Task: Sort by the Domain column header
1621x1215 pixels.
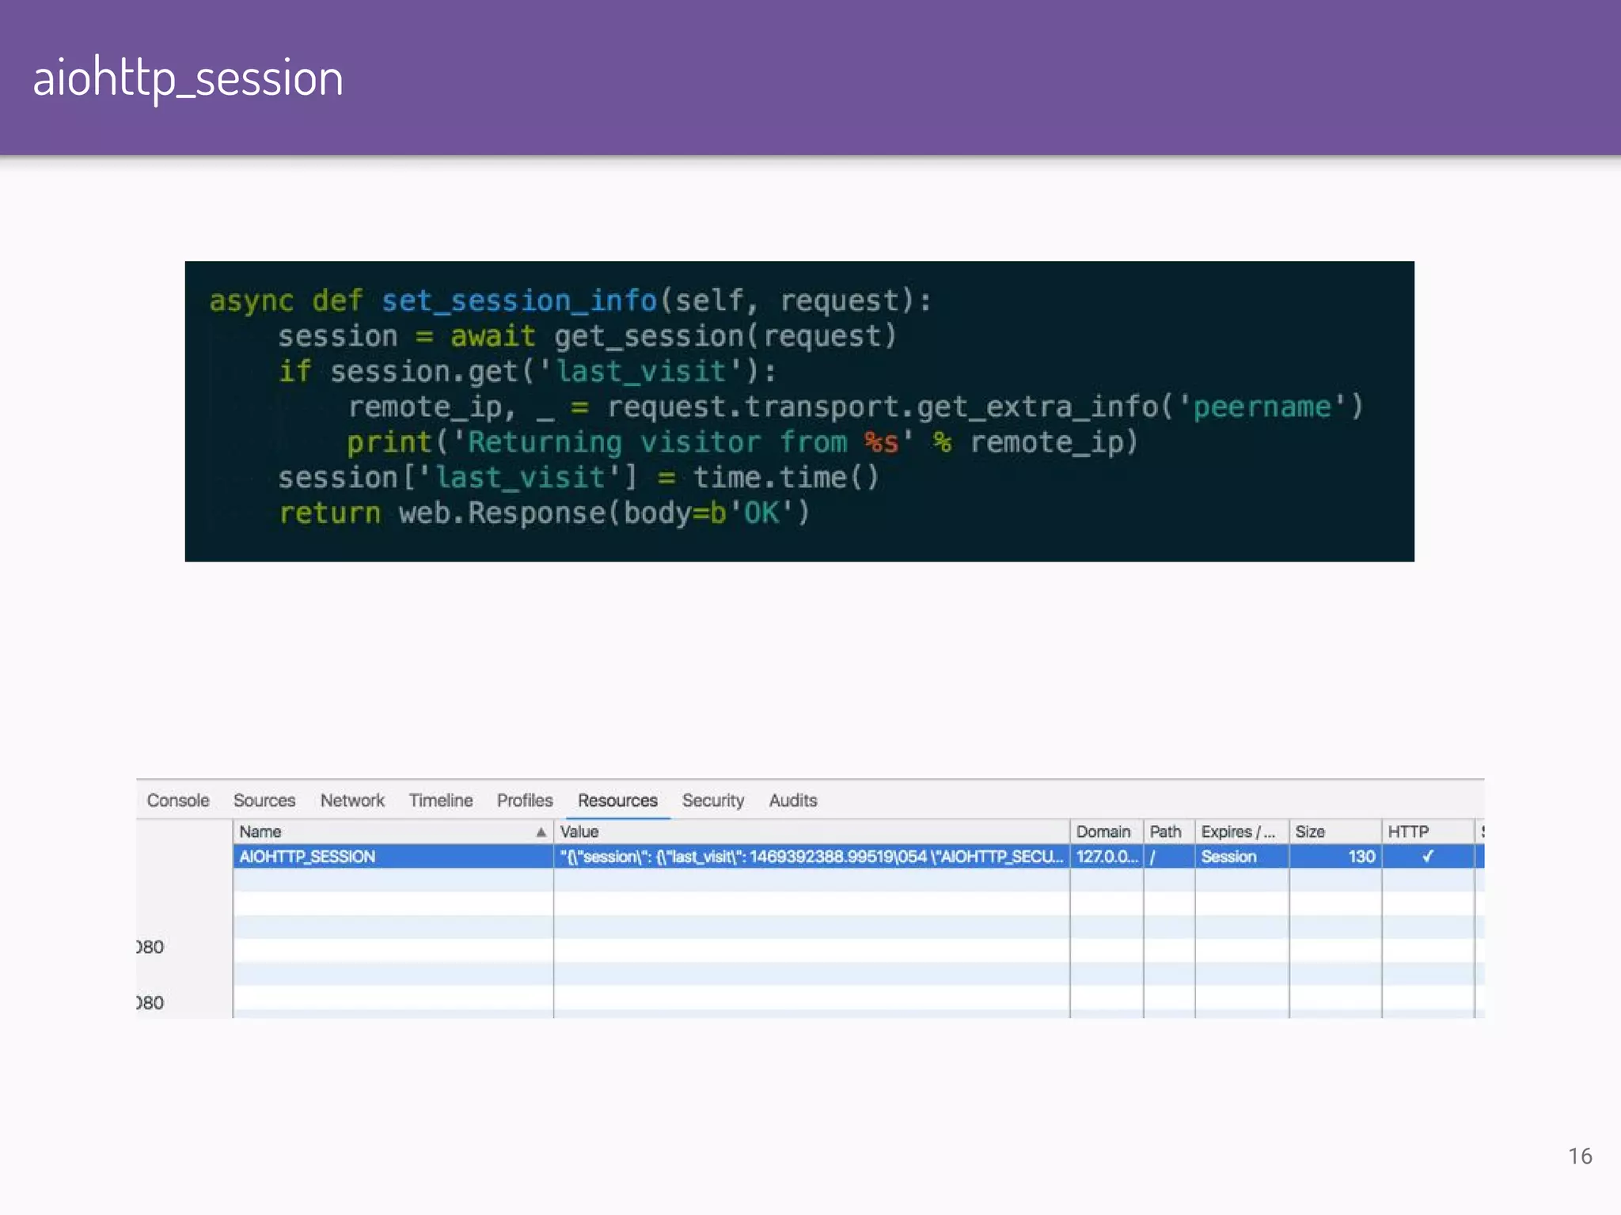Action: click(x=1103, y=832)
